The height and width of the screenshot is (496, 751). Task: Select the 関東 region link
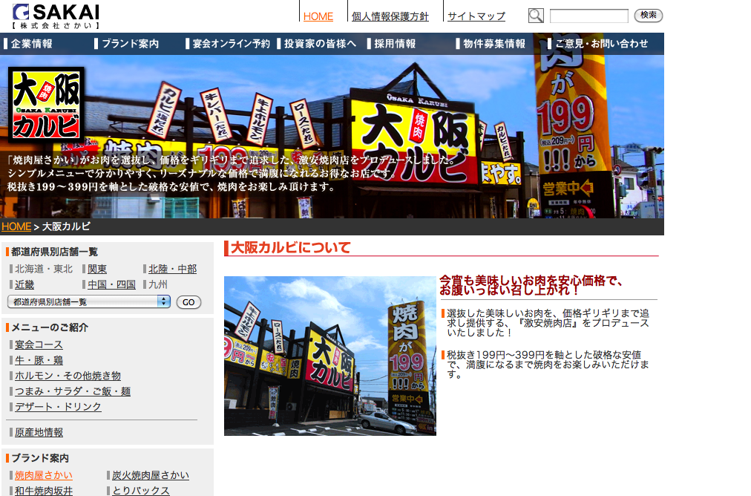97,270
